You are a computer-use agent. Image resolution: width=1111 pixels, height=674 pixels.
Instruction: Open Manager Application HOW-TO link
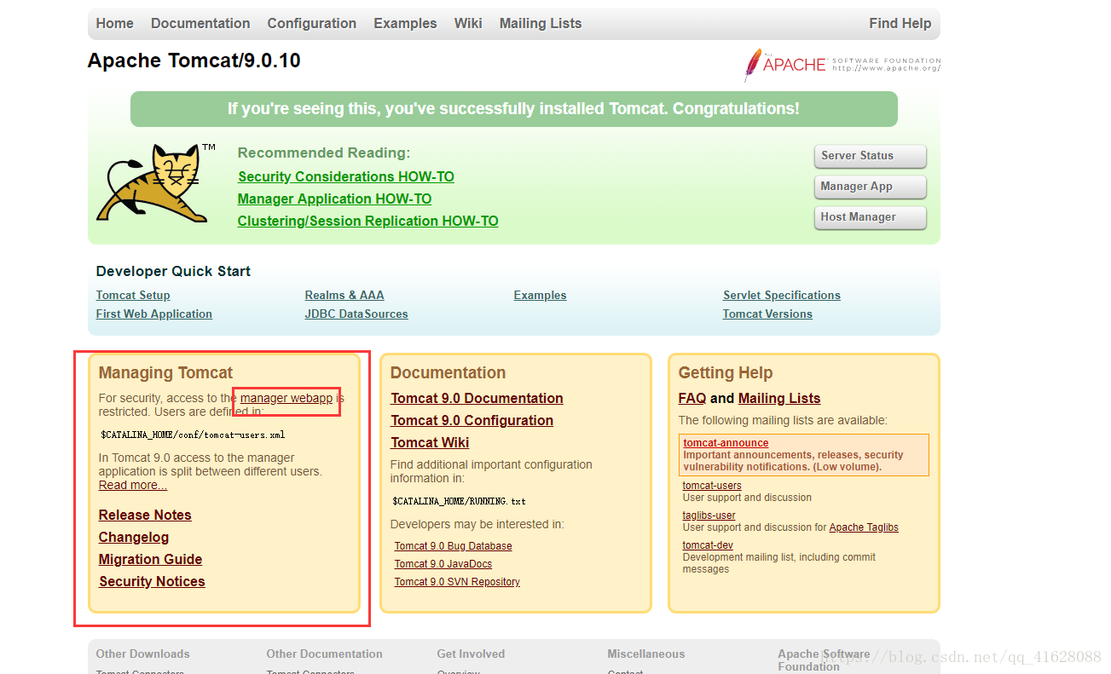coord(334,199)
